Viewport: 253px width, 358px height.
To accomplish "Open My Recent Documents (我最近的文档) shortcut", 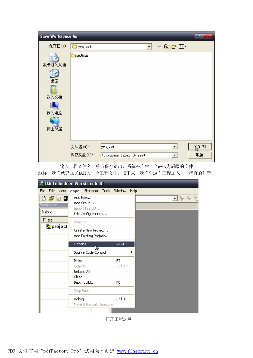I will pyautogui.click(x=55, y=60).
